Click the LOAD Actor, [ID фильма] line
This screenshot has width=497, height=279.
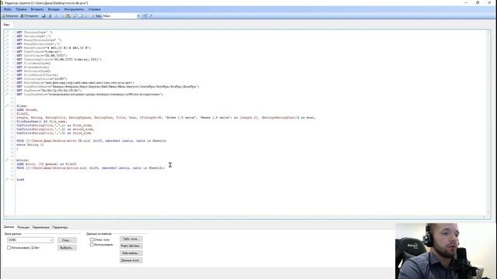pos(47,164)
